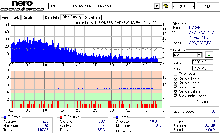Click the disc date 20 Aug 2007
The width and height of the screenshot is (220, 134).
(198, 38)
